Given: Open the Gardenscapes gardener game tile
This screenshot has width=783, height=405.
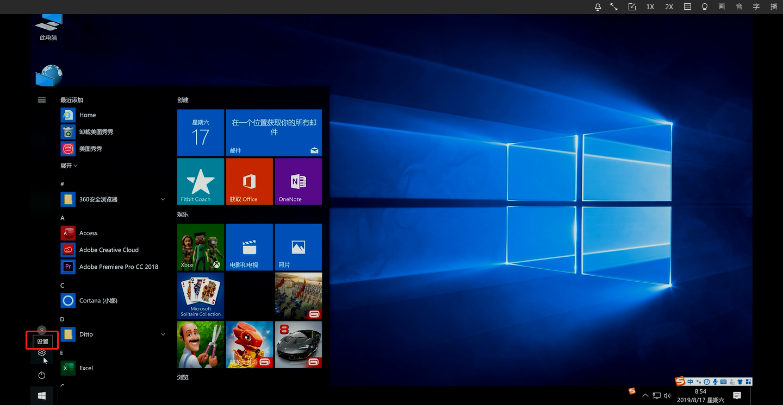Looking at the screenshot, I should coord(201,345).
